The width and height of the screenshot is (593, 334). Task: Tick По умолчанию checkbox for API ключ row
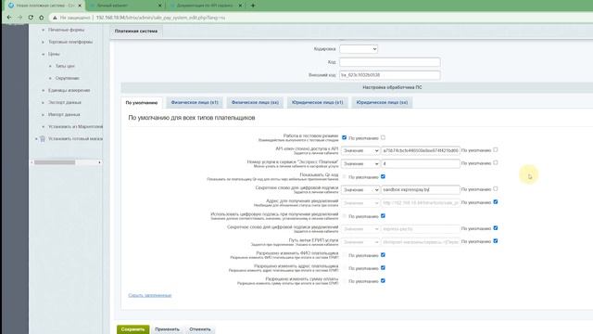click(x=496, y=150)
